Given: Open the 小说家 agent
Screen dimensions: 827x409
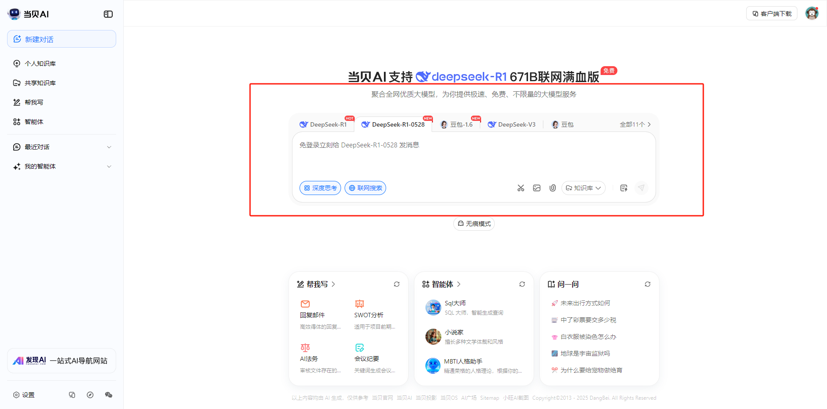Looking at the screenshot, I should [474, 337].
